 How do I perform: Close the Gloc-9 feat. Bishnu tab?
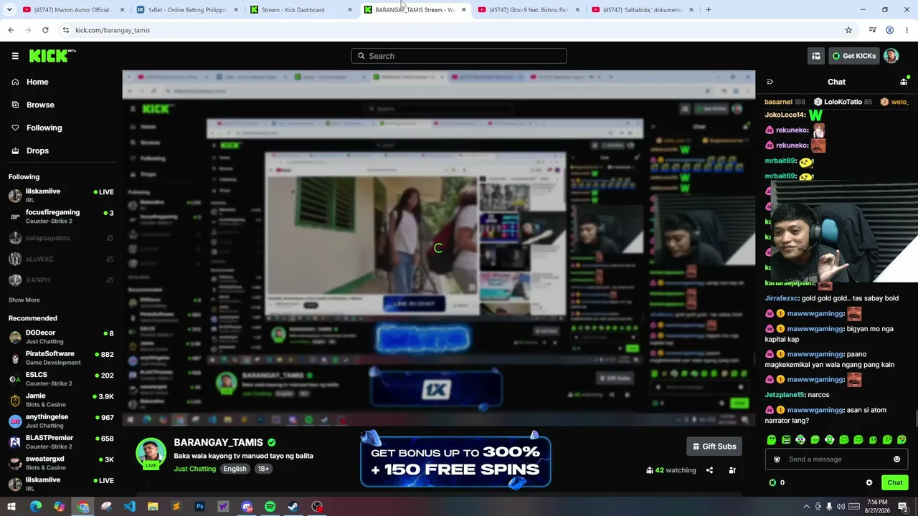[577, 10]
